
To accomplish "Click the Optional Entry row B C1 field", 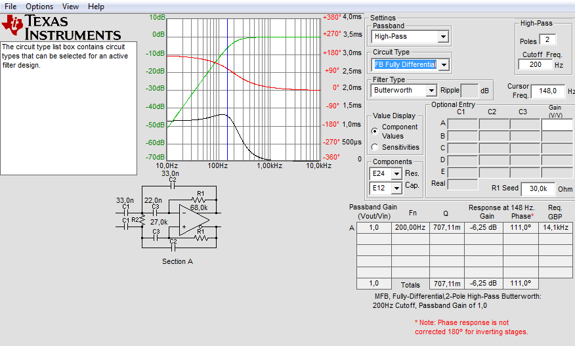I will (x=463, y=136).
